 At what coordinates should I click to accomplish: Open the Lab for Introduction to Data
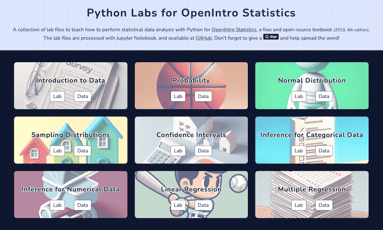coord(57,97)
